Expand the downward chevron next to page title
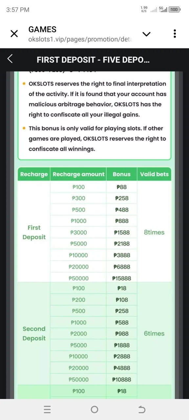The width and height of the screenshot is (189, 420). point(146,34)
